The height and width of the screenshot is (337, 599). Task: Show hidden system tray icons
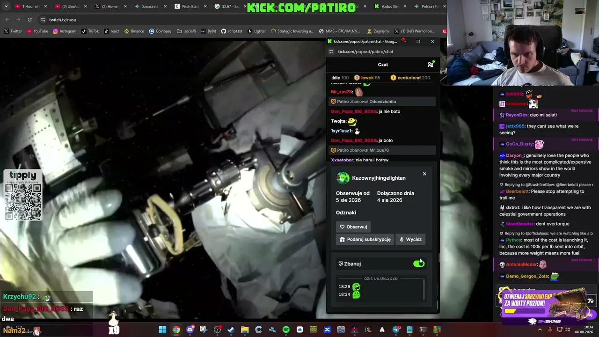540,330
